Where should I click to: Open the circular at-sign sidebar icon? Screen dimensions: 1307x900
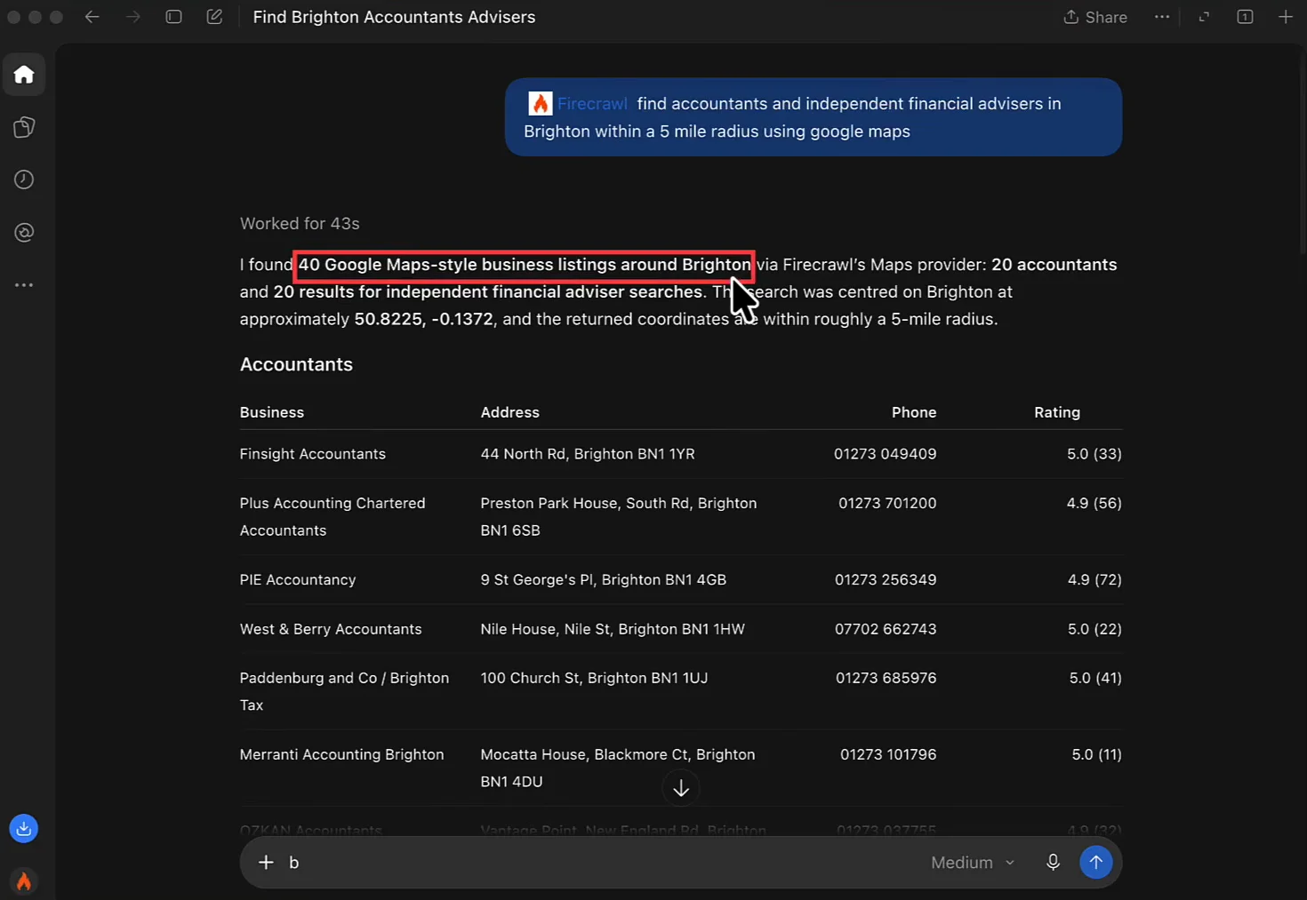click(x=24, y=232)
